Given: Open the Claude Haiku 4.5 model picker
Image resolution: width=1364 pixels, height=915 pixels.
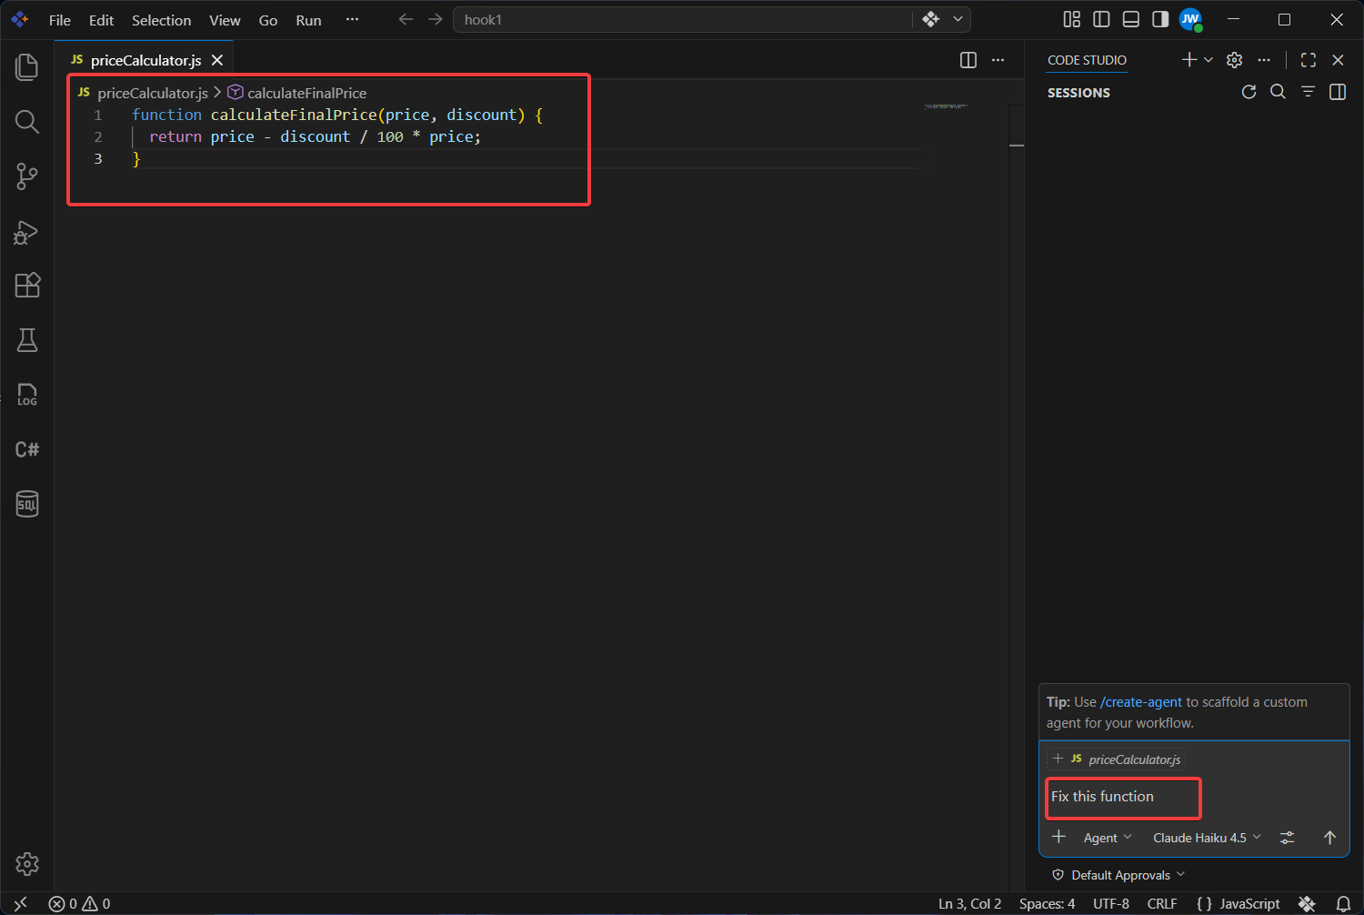Looking at the screenshot, I should pos(1208,838).
